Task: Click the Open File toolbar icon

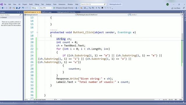Action: pyautogui.click(x=14, y=8)
